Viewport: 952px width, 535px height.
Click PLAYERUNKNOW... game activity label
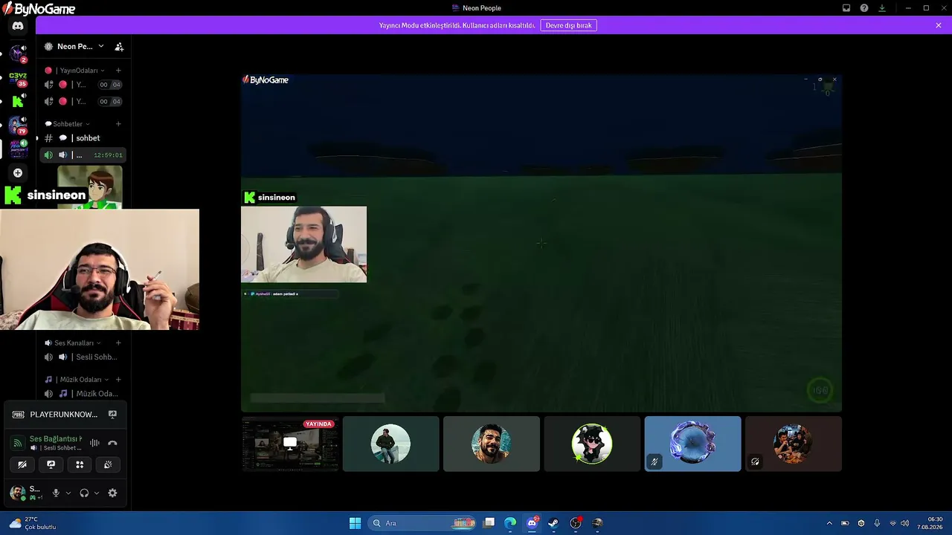(x=64, y=415)
